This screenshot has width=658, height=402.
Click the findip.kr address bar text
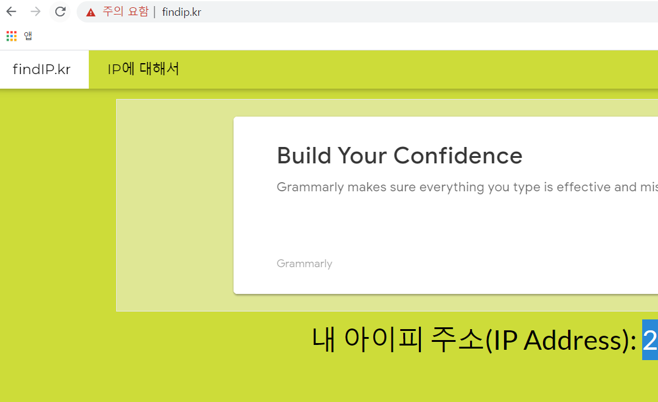tap(182, 12)
